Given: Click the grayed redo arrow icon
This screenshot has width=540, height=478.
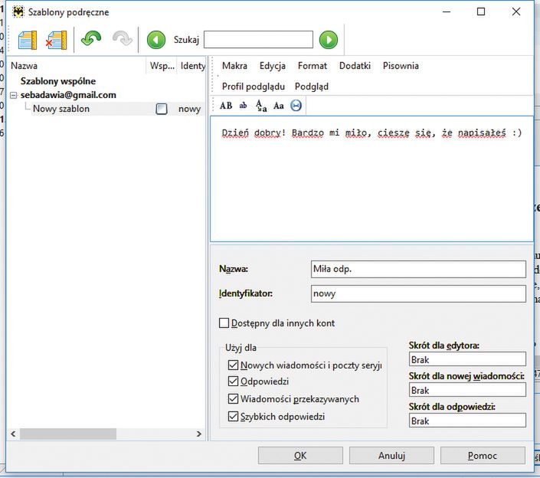Looking at the screenshot, I should [x=122, y=40].
